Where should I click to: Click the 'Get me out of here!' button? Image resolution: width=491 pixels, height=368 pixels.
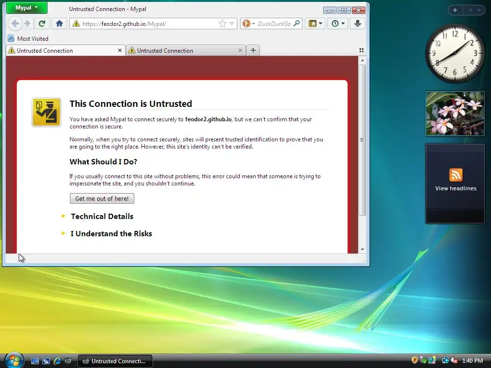[x=102, y=198]
